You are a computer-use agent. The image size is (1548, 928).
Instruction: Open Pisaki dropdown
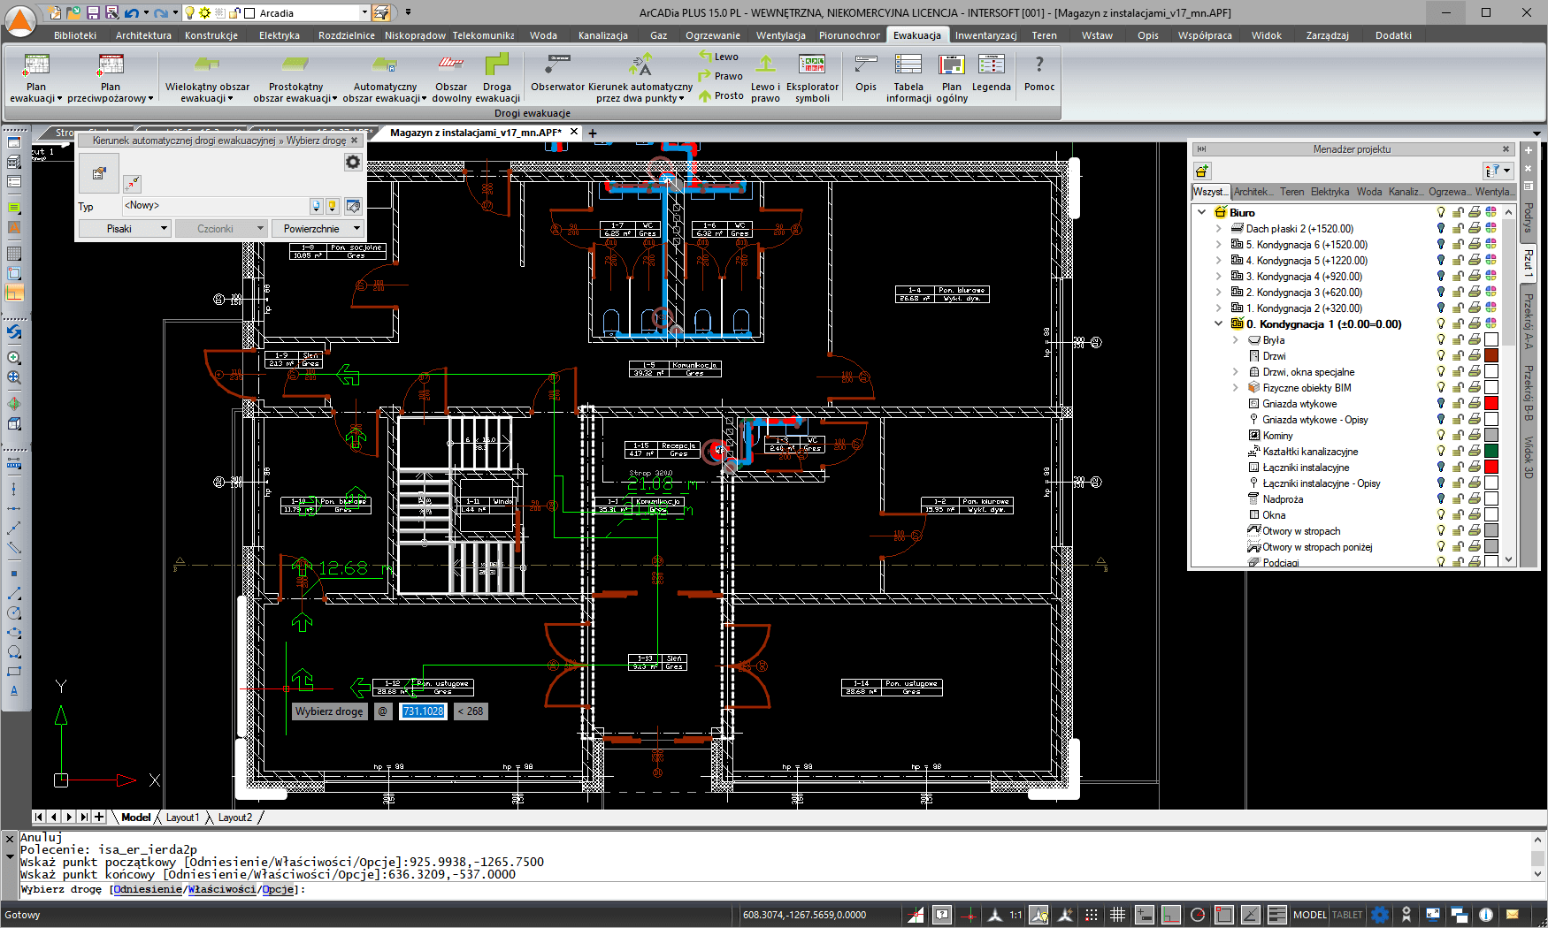coord(125,229)
